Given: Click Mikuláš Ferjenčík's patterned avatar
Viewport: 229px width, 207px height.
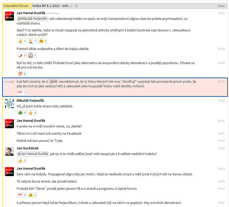Looking at the screenshot, I should tap(9, 103).
